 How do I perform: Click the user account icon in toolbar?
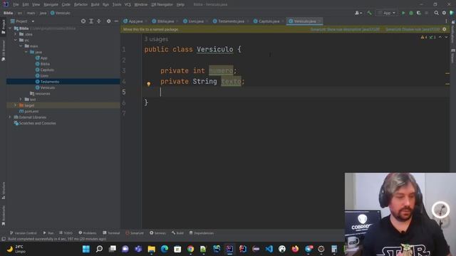[x=358, y=13]
